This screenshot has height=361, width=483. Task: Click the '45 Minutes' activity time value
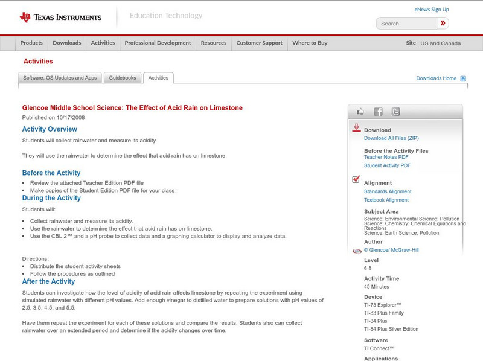coord(376,287)
